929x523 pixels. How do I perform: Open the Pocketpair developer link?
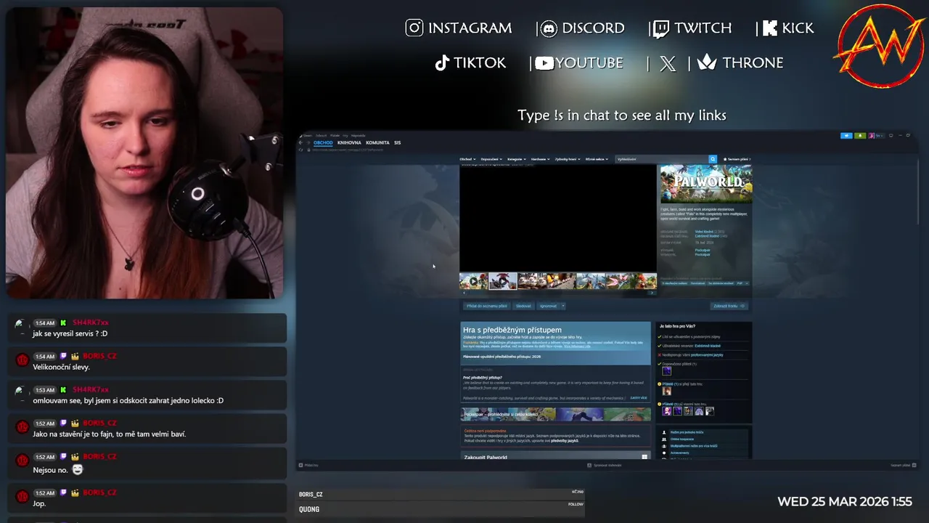point(703,250)
